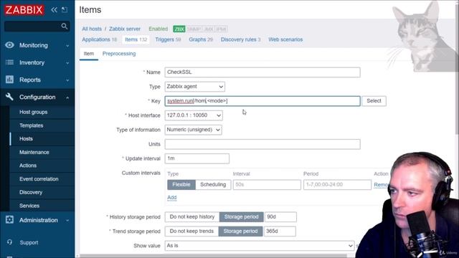
Task: Open Type of information dropdown
Action: pos(193,130)
